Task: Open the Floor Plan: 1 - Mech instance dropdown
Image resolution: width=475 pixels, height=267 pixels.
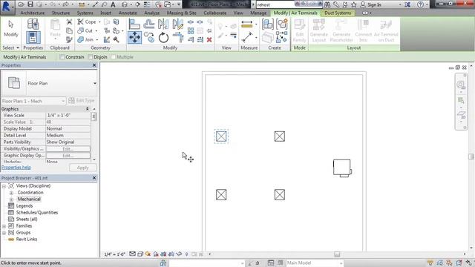Action: click(x=63, y=101)
